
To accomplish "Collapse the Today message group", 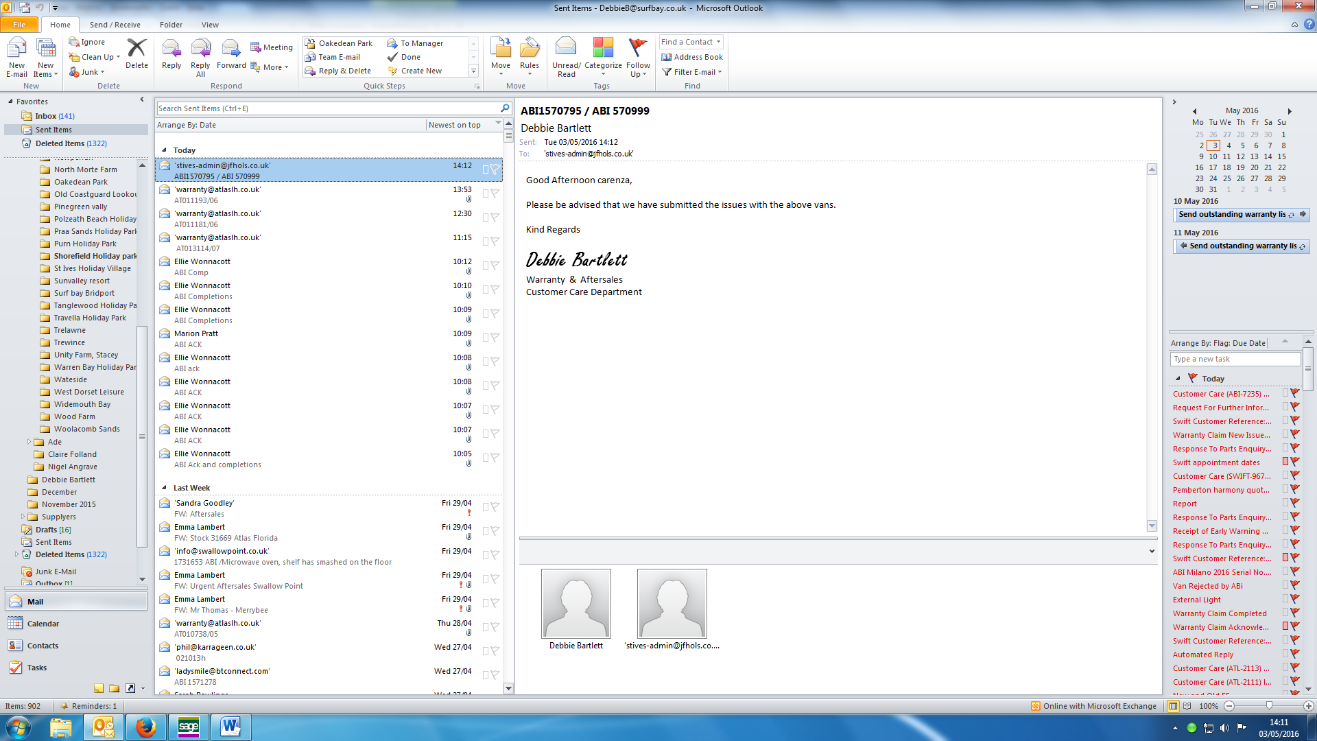I will pos(164,150).
